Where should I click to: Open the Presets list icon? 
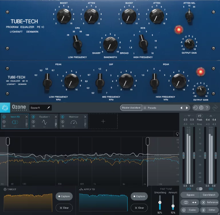(144, 108)
